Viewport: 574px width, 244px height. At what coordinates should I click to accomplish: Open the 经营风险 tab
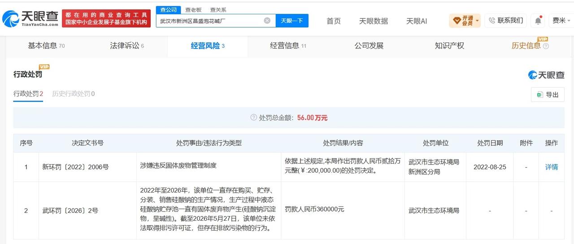[208, 46]
